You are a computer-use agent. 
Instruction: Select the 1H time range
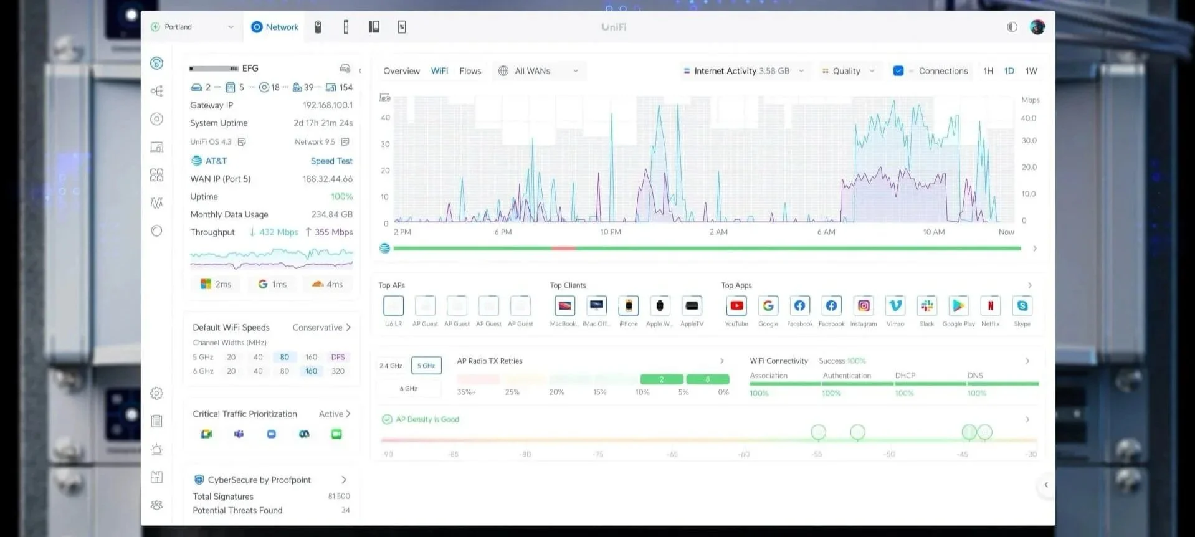click(x=988, y=71)
